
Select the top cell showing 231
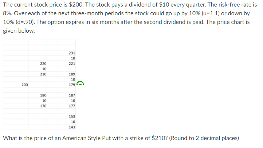tap(72, 53)
